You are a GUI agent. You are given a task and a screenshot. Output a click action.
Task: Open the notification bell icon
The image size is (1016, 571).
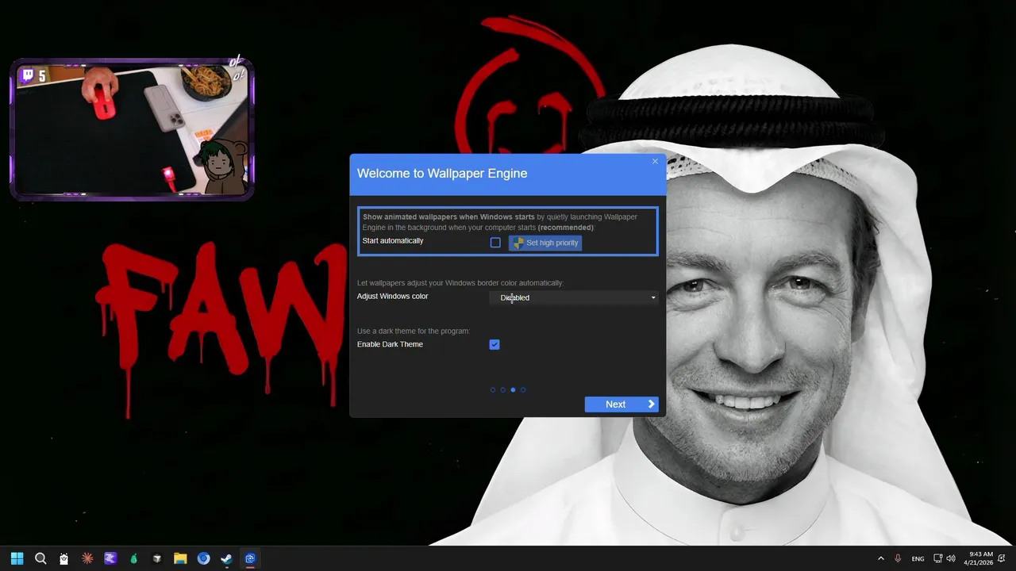(1003, 558)
